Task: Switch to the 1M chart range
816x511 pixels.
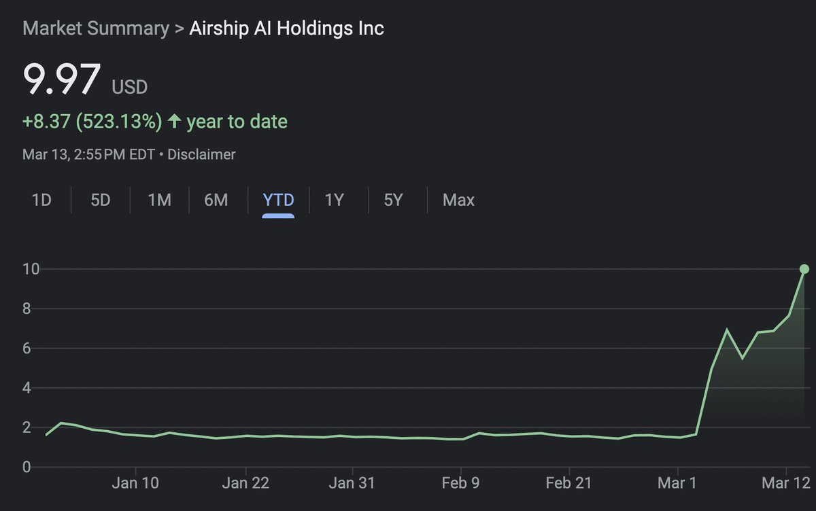Action: coord(159,200)
